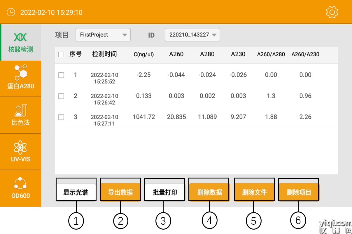352x234 pixels.
Task: Click the 检测时间 column header
Action: [x=104, y=54]
